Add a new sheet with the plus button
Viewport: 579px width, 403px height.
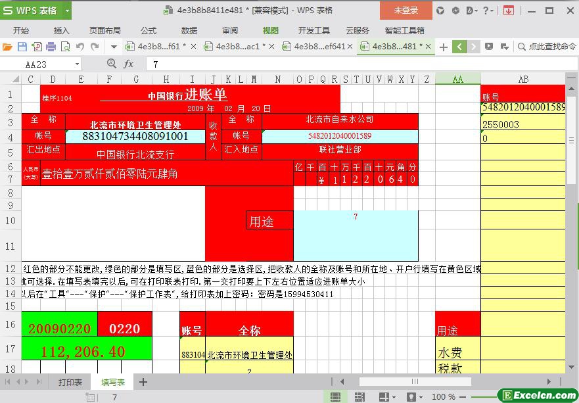[x=143, y=382]
